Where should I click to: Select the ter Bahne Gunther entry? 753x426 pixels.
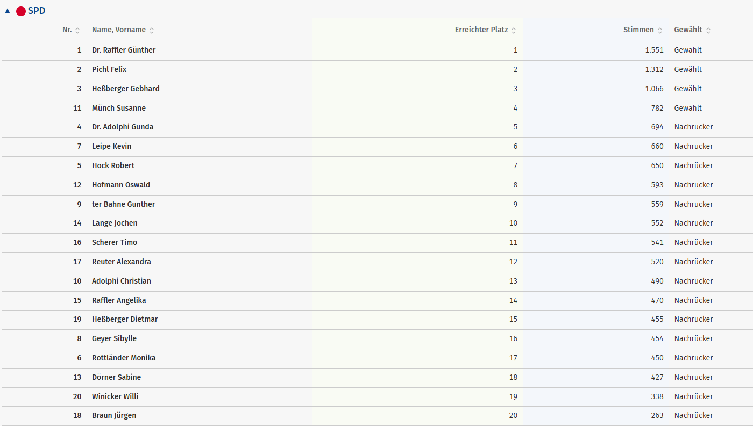pyautogui.click(x=123, y=205)
